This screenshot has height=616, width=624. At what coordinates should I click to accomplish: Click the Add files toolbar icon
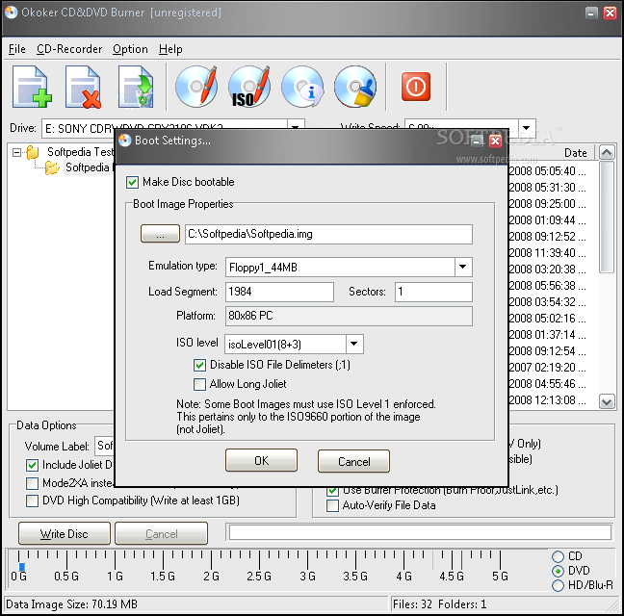click(x=32, y=87)
